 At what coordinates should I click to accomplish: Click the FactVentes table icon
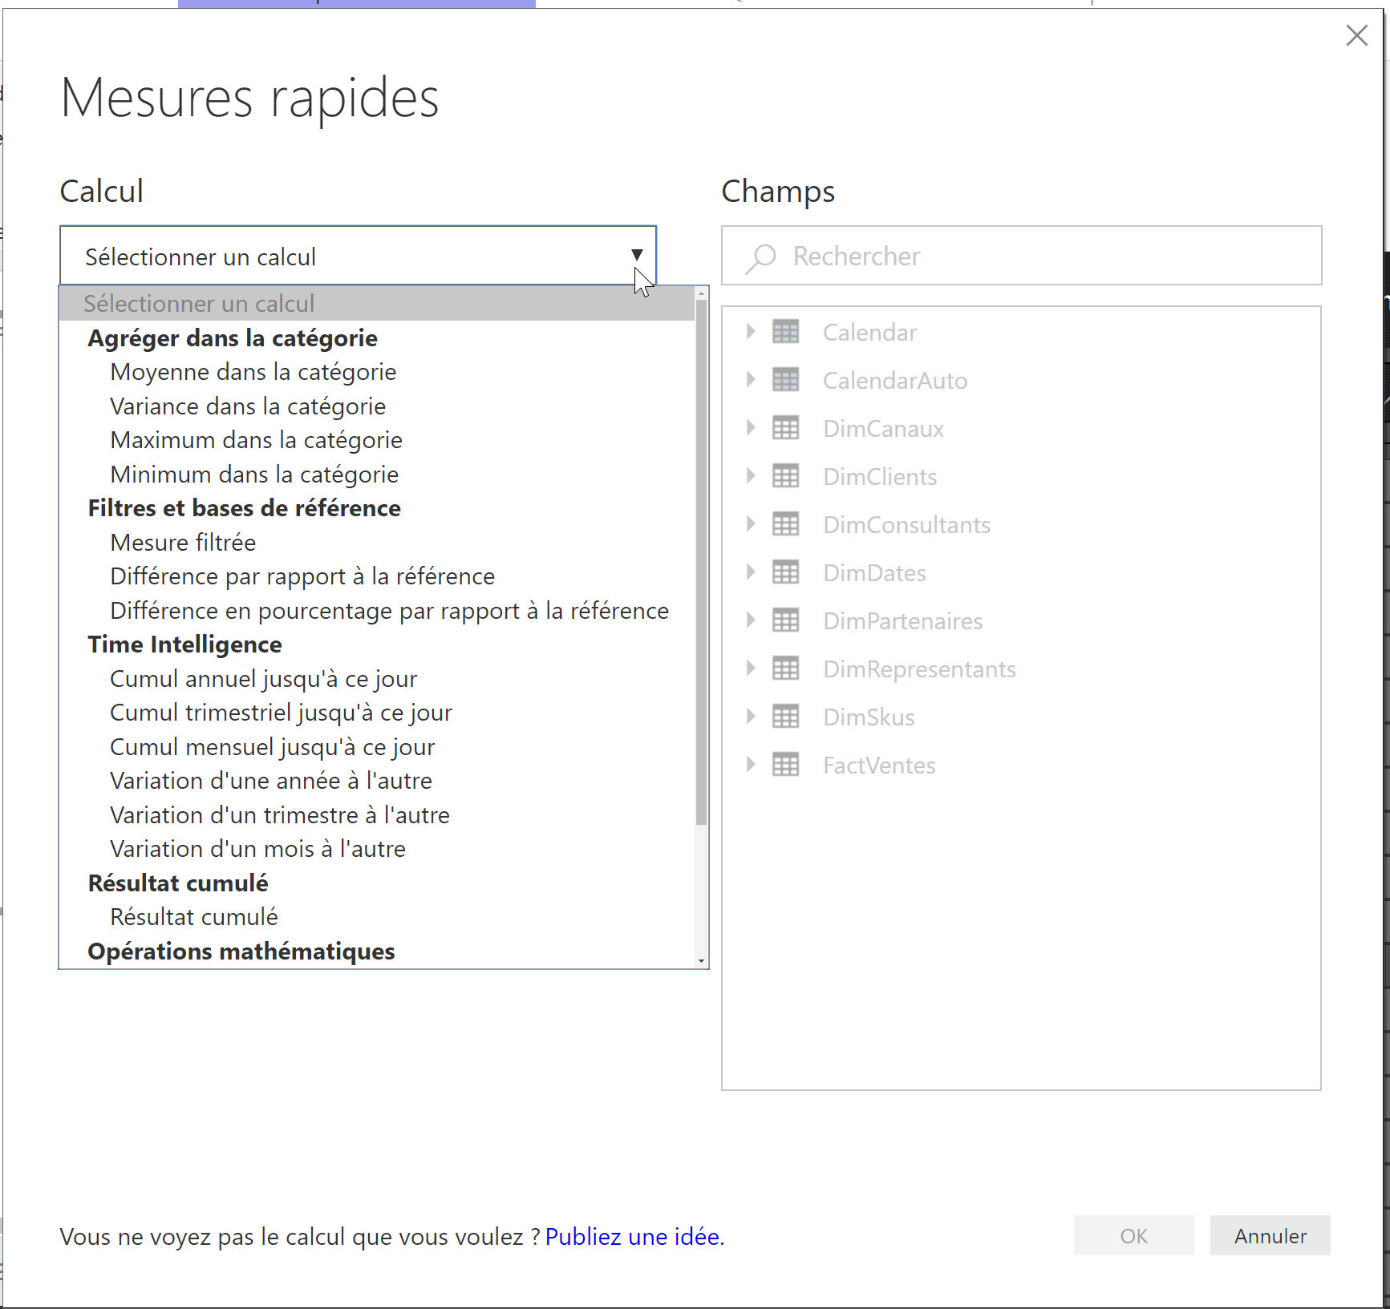785,766
